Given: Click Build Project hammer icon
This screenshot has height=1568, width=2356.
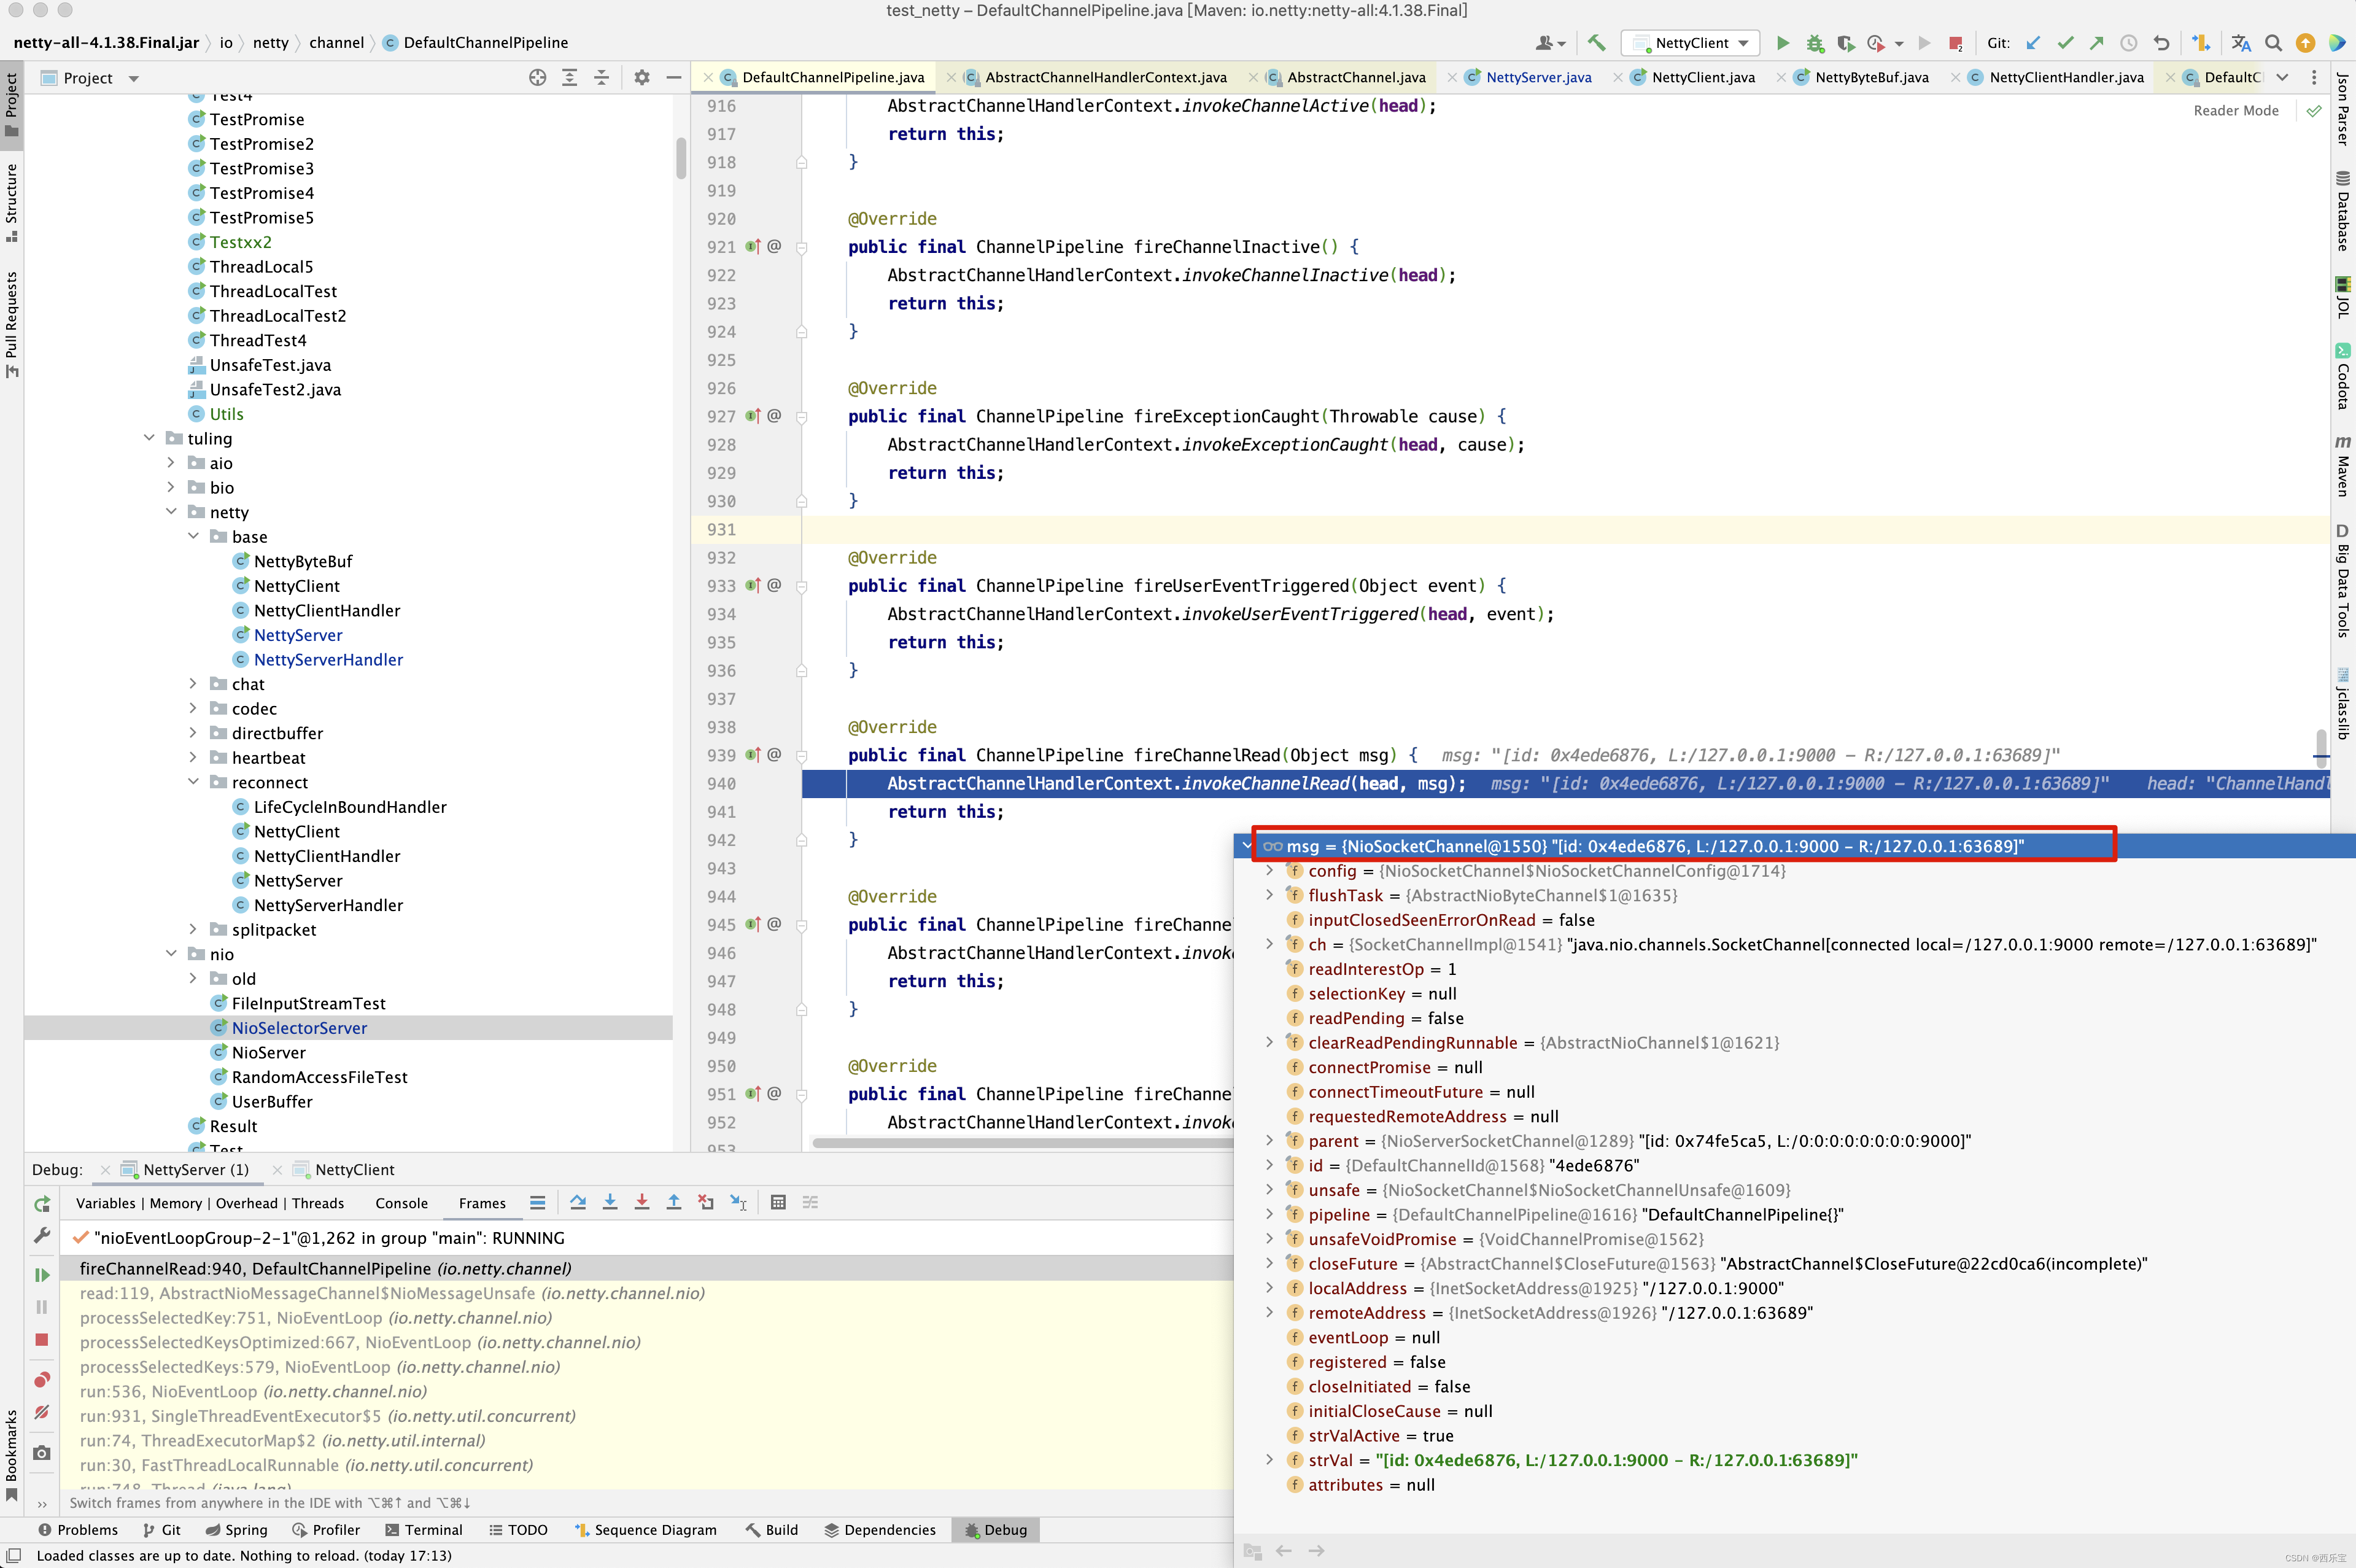Looking at the screenshot, I should (1596, 43).
